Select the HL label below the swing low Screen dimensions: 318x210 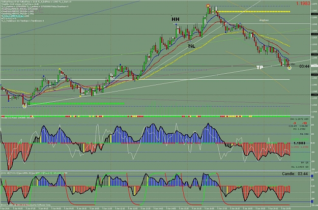tap(191, 46)
